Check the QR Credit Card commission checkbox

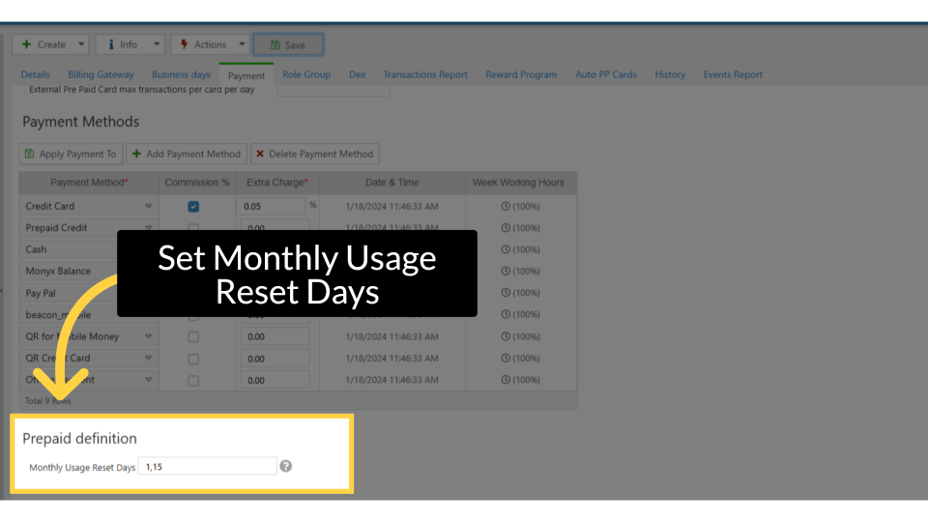(x=193, y=359)
